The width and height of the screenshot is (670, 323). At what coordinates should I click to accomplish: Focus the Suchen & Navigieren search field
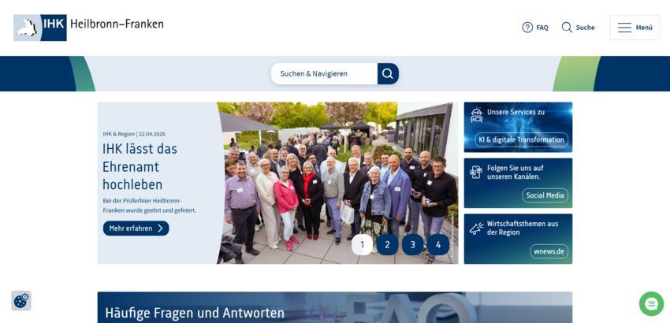point(324,73)
